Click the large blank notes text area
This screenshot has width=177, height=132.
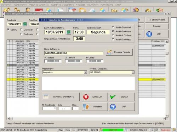point(88,83)
